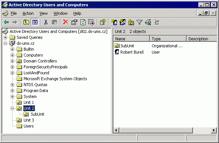The width and height of the screenshot is (219, 143).
Task: Click the Type column header
Action: pyautogui.click(x=168, y=39)
